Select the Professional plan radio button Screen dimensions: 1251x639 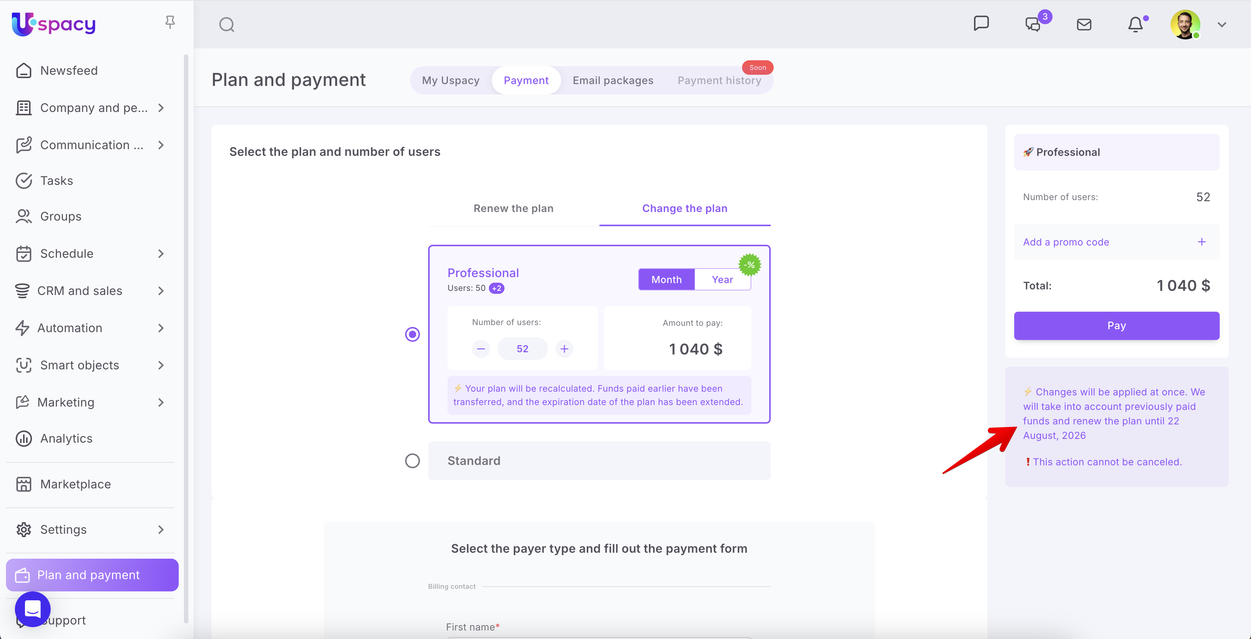pyautogui.click(x=412, y=334)
